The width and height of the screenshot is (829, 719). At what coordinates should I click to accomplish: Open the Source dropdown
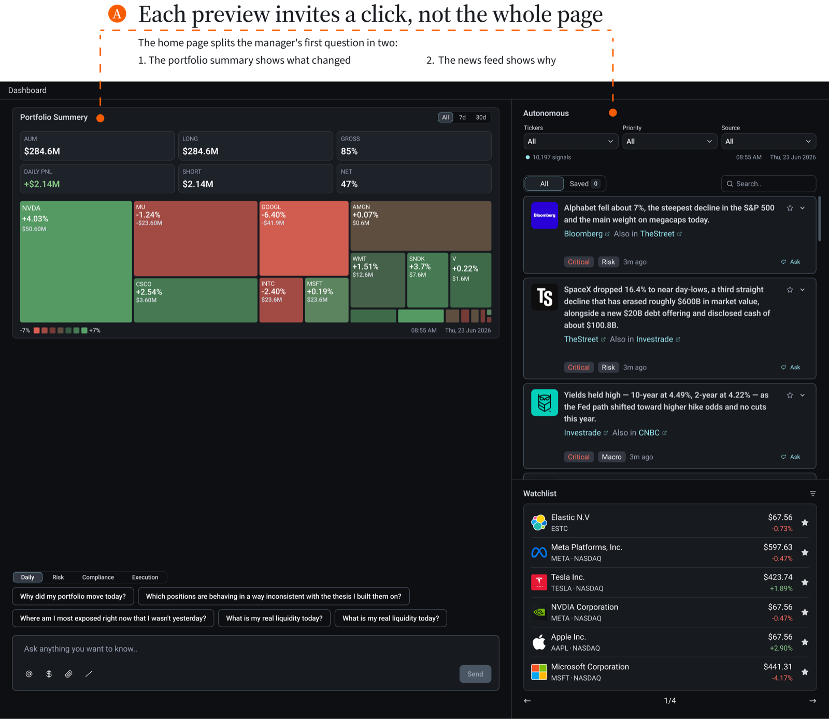click(768, 142)
